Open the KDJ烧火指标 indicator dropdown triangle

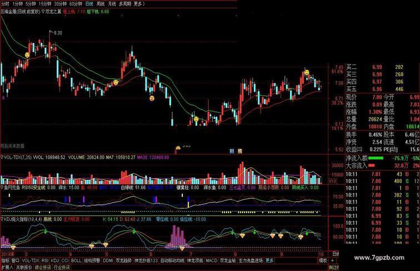(2, 219)
